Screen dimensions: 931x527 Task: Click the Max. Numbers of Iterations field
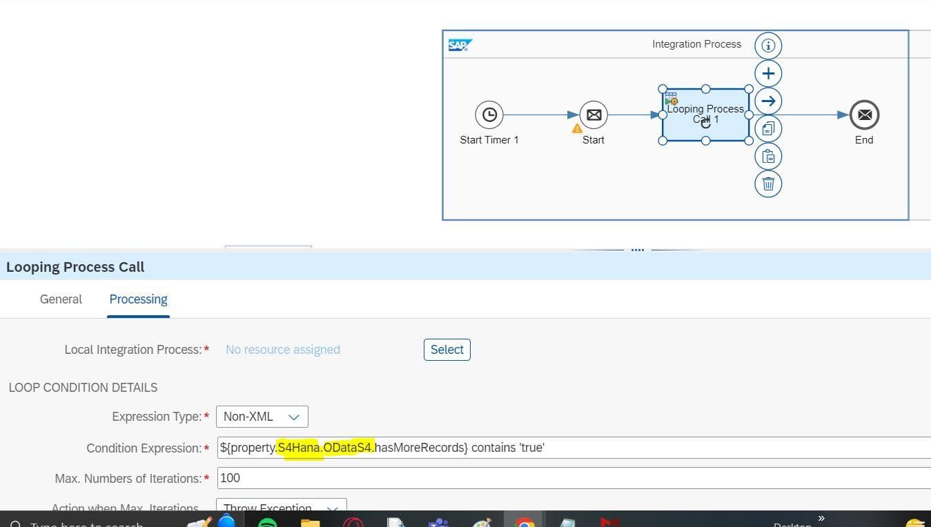point(573,478)
